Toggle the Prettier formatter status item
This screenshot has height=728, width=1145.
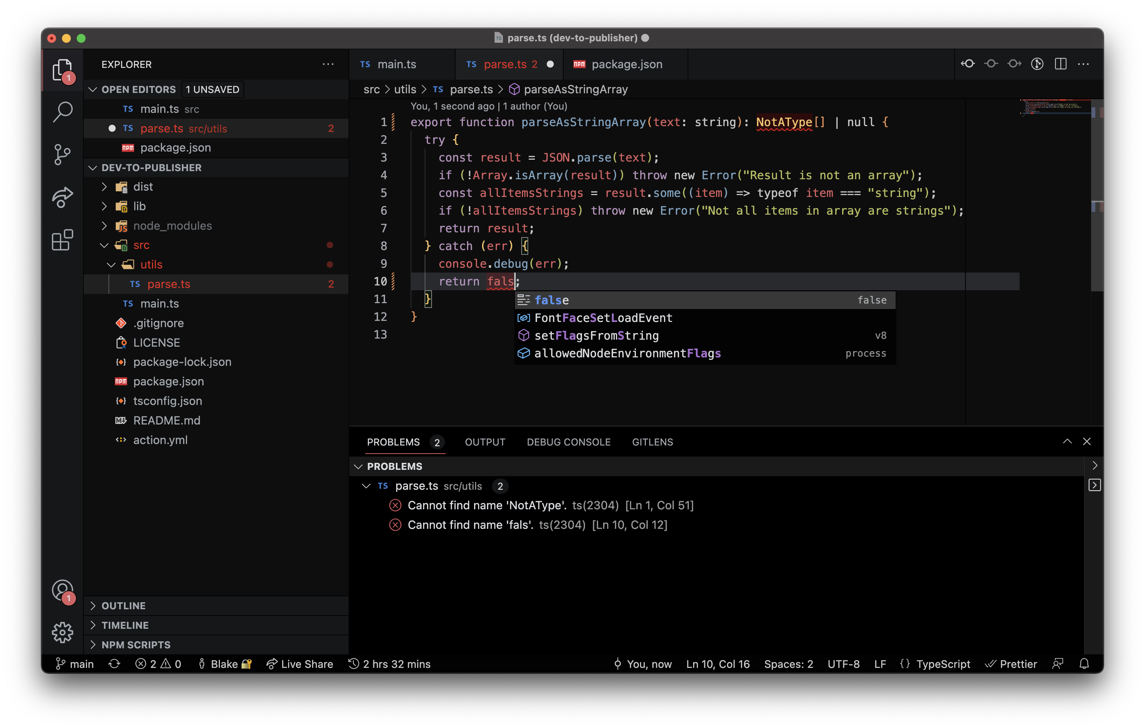1011,664
